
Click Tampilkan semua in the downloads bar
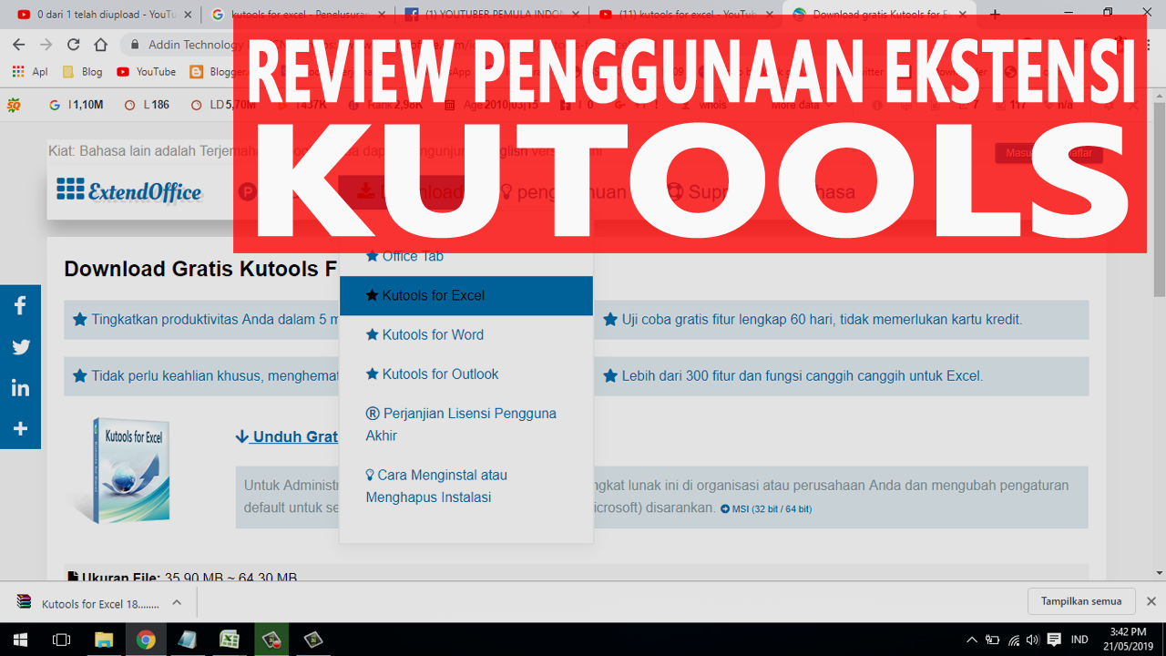[1081, 600]
